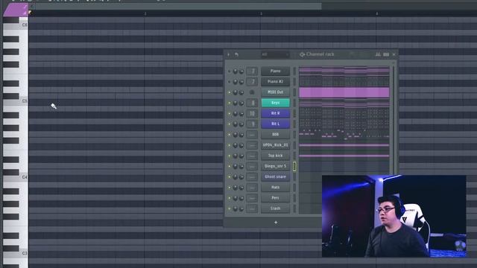The width and height of the screenshot is (477, 268).
Task: Open the Top kick channel
Action: point(275,156)
